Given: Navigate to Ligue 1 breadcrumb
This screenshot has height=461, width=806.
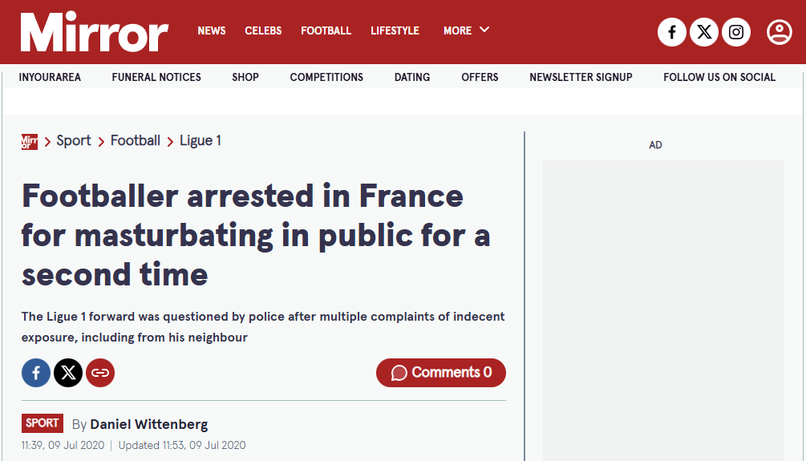Looking at the screenshot, I should [x=200, y=141].
